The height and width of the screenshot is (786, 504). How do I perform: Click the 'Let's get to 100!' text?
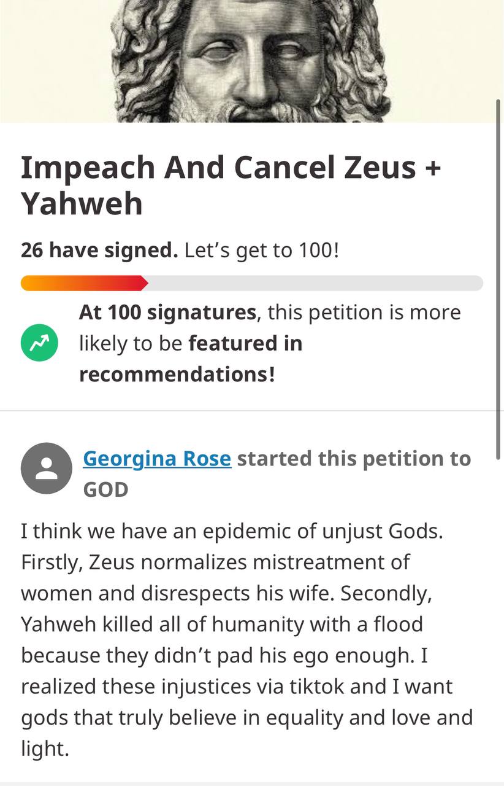[x=261, y=250]
